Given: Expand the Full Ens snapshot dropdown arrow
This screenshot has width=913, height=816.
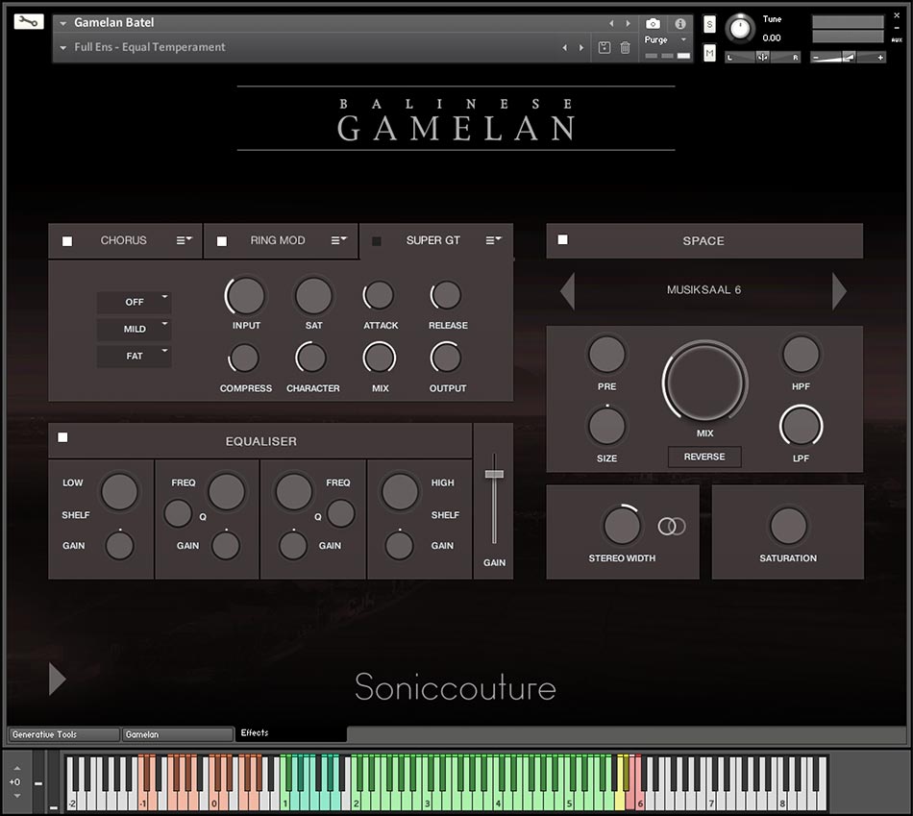Looking at the screenshot, I should (62, 48).
